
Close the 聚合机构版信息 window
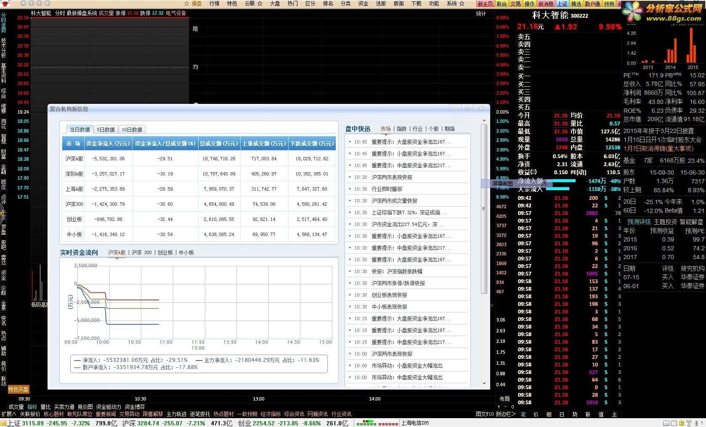coord(481,109)
